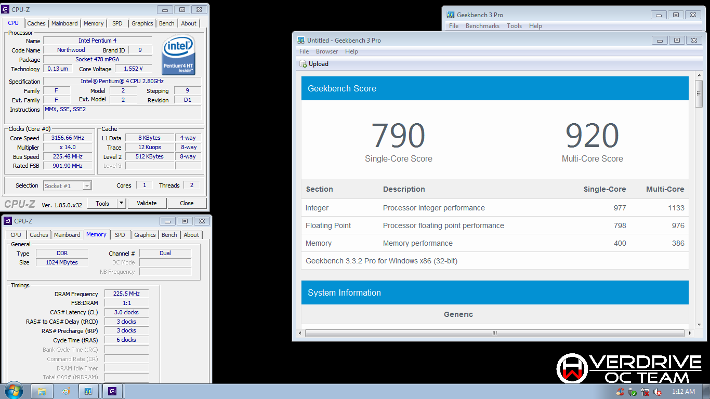Click the Upload toolbar button label

[319, 64]
